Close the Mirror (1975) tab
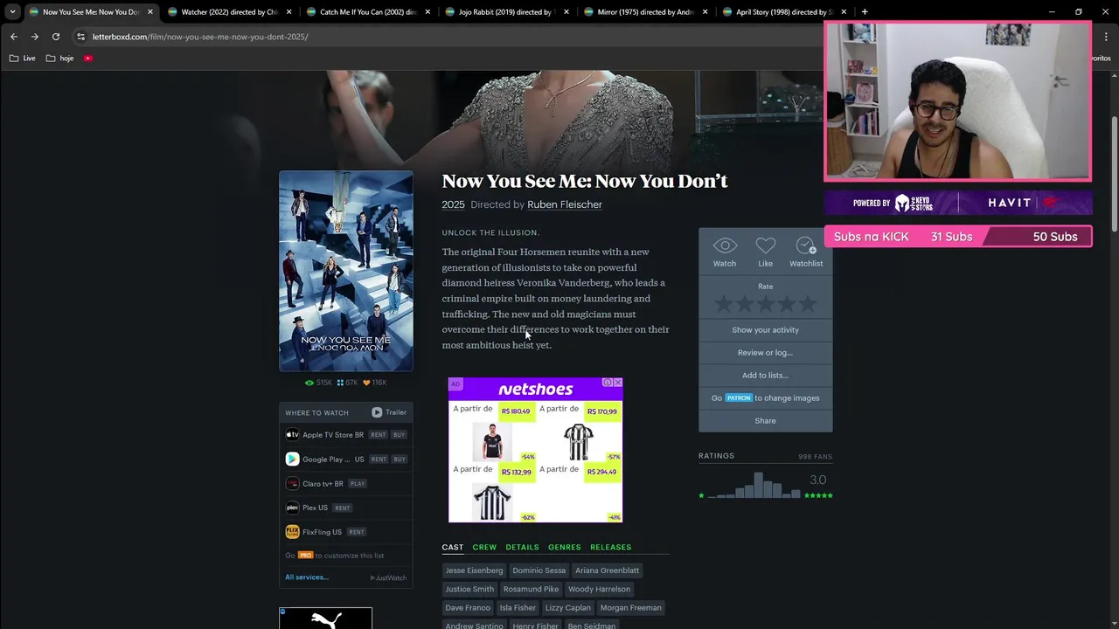The height and width of the screenshot is (629, 1119). tap(705, 12)
